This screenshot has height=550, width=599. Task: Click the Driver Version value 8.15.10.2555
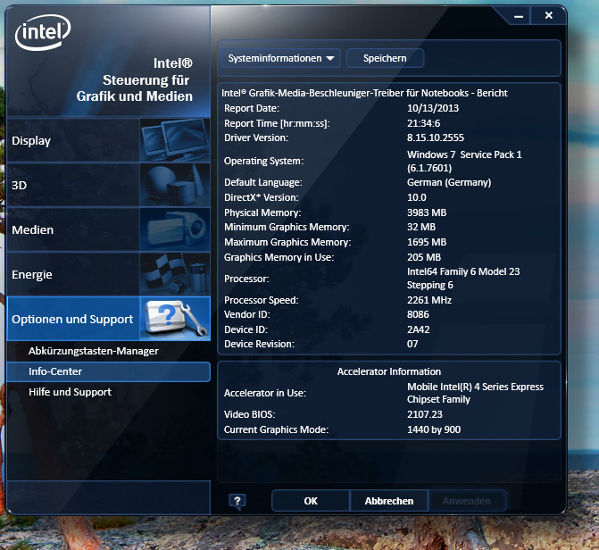435,137
